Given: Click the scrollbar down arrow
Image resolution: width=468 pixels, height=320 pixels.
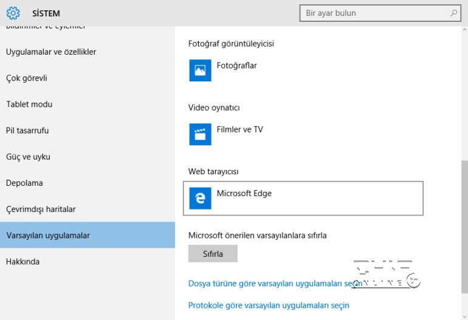Looking at the screenshot, I should pyautogui.click(x=464, y=316).
